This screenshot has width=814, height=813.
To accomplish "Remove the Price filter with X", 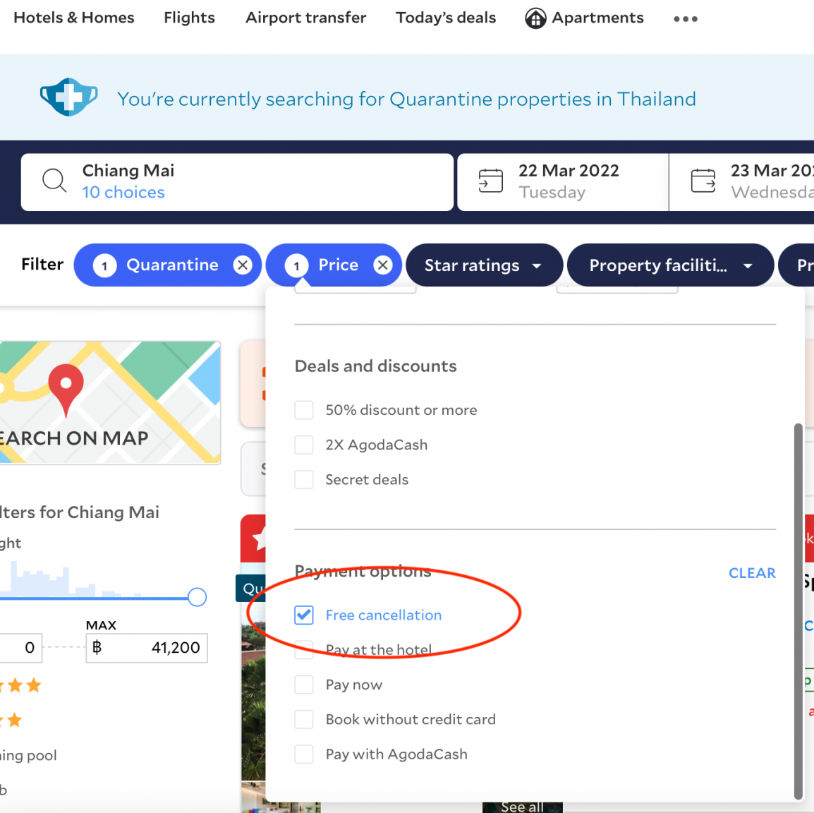I will click(382, 265).
